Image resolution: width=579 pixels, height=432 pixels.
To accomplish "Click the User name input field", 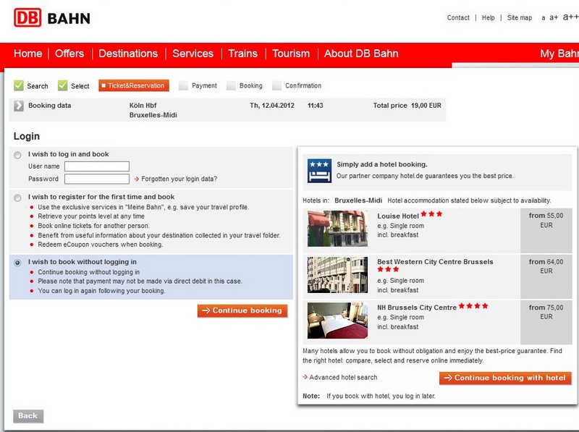I will (x=97, y=166).
